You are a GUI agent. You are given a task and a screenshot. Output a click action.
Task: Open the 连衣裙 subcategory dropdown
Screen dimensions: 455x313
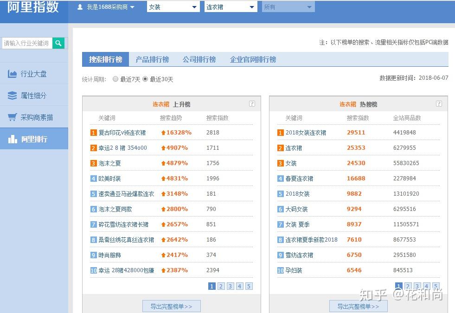[x=231, y=7]
